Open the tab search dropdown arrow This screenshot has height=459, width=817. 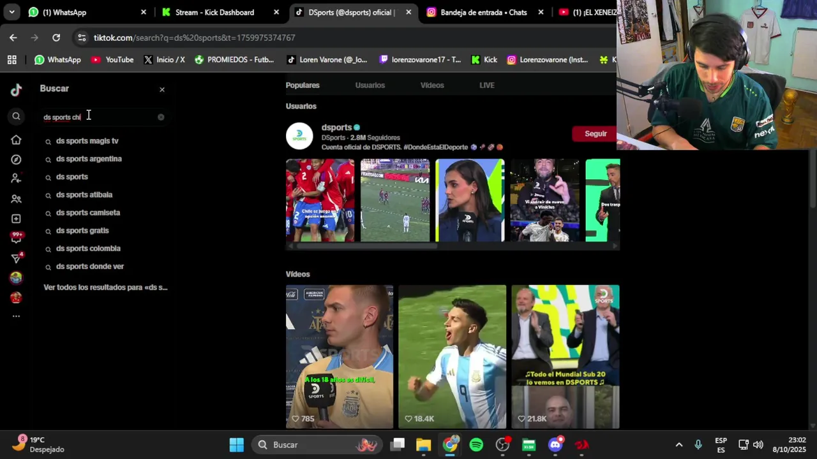coord(11,12)
